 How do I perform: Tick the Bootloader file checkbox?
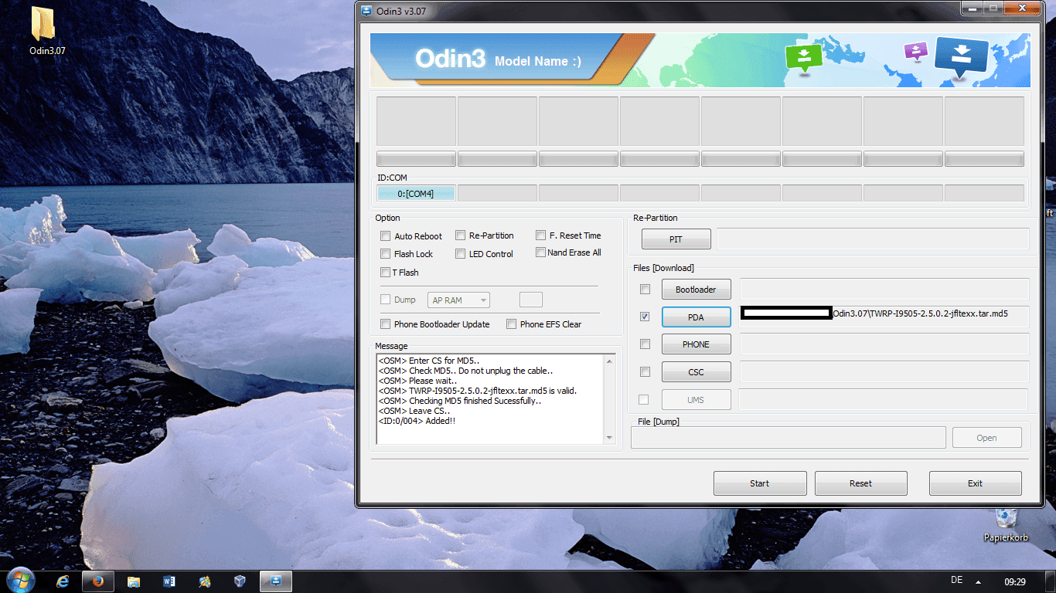645,289
